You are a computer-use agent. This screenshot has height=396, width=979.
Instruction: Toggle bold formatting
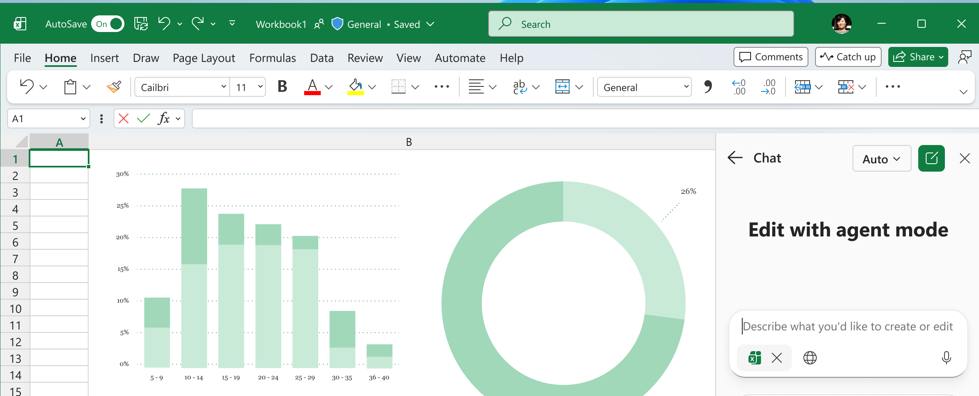283,86
